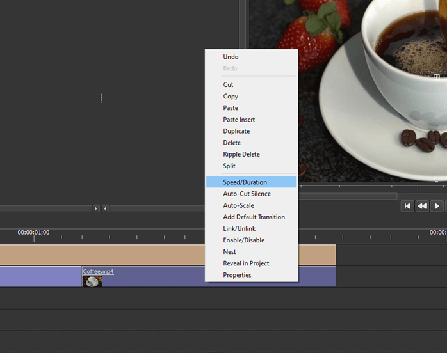Select Nest from the context menu
This screenshot has width=447, height=353.
click(x=251, y=252)
